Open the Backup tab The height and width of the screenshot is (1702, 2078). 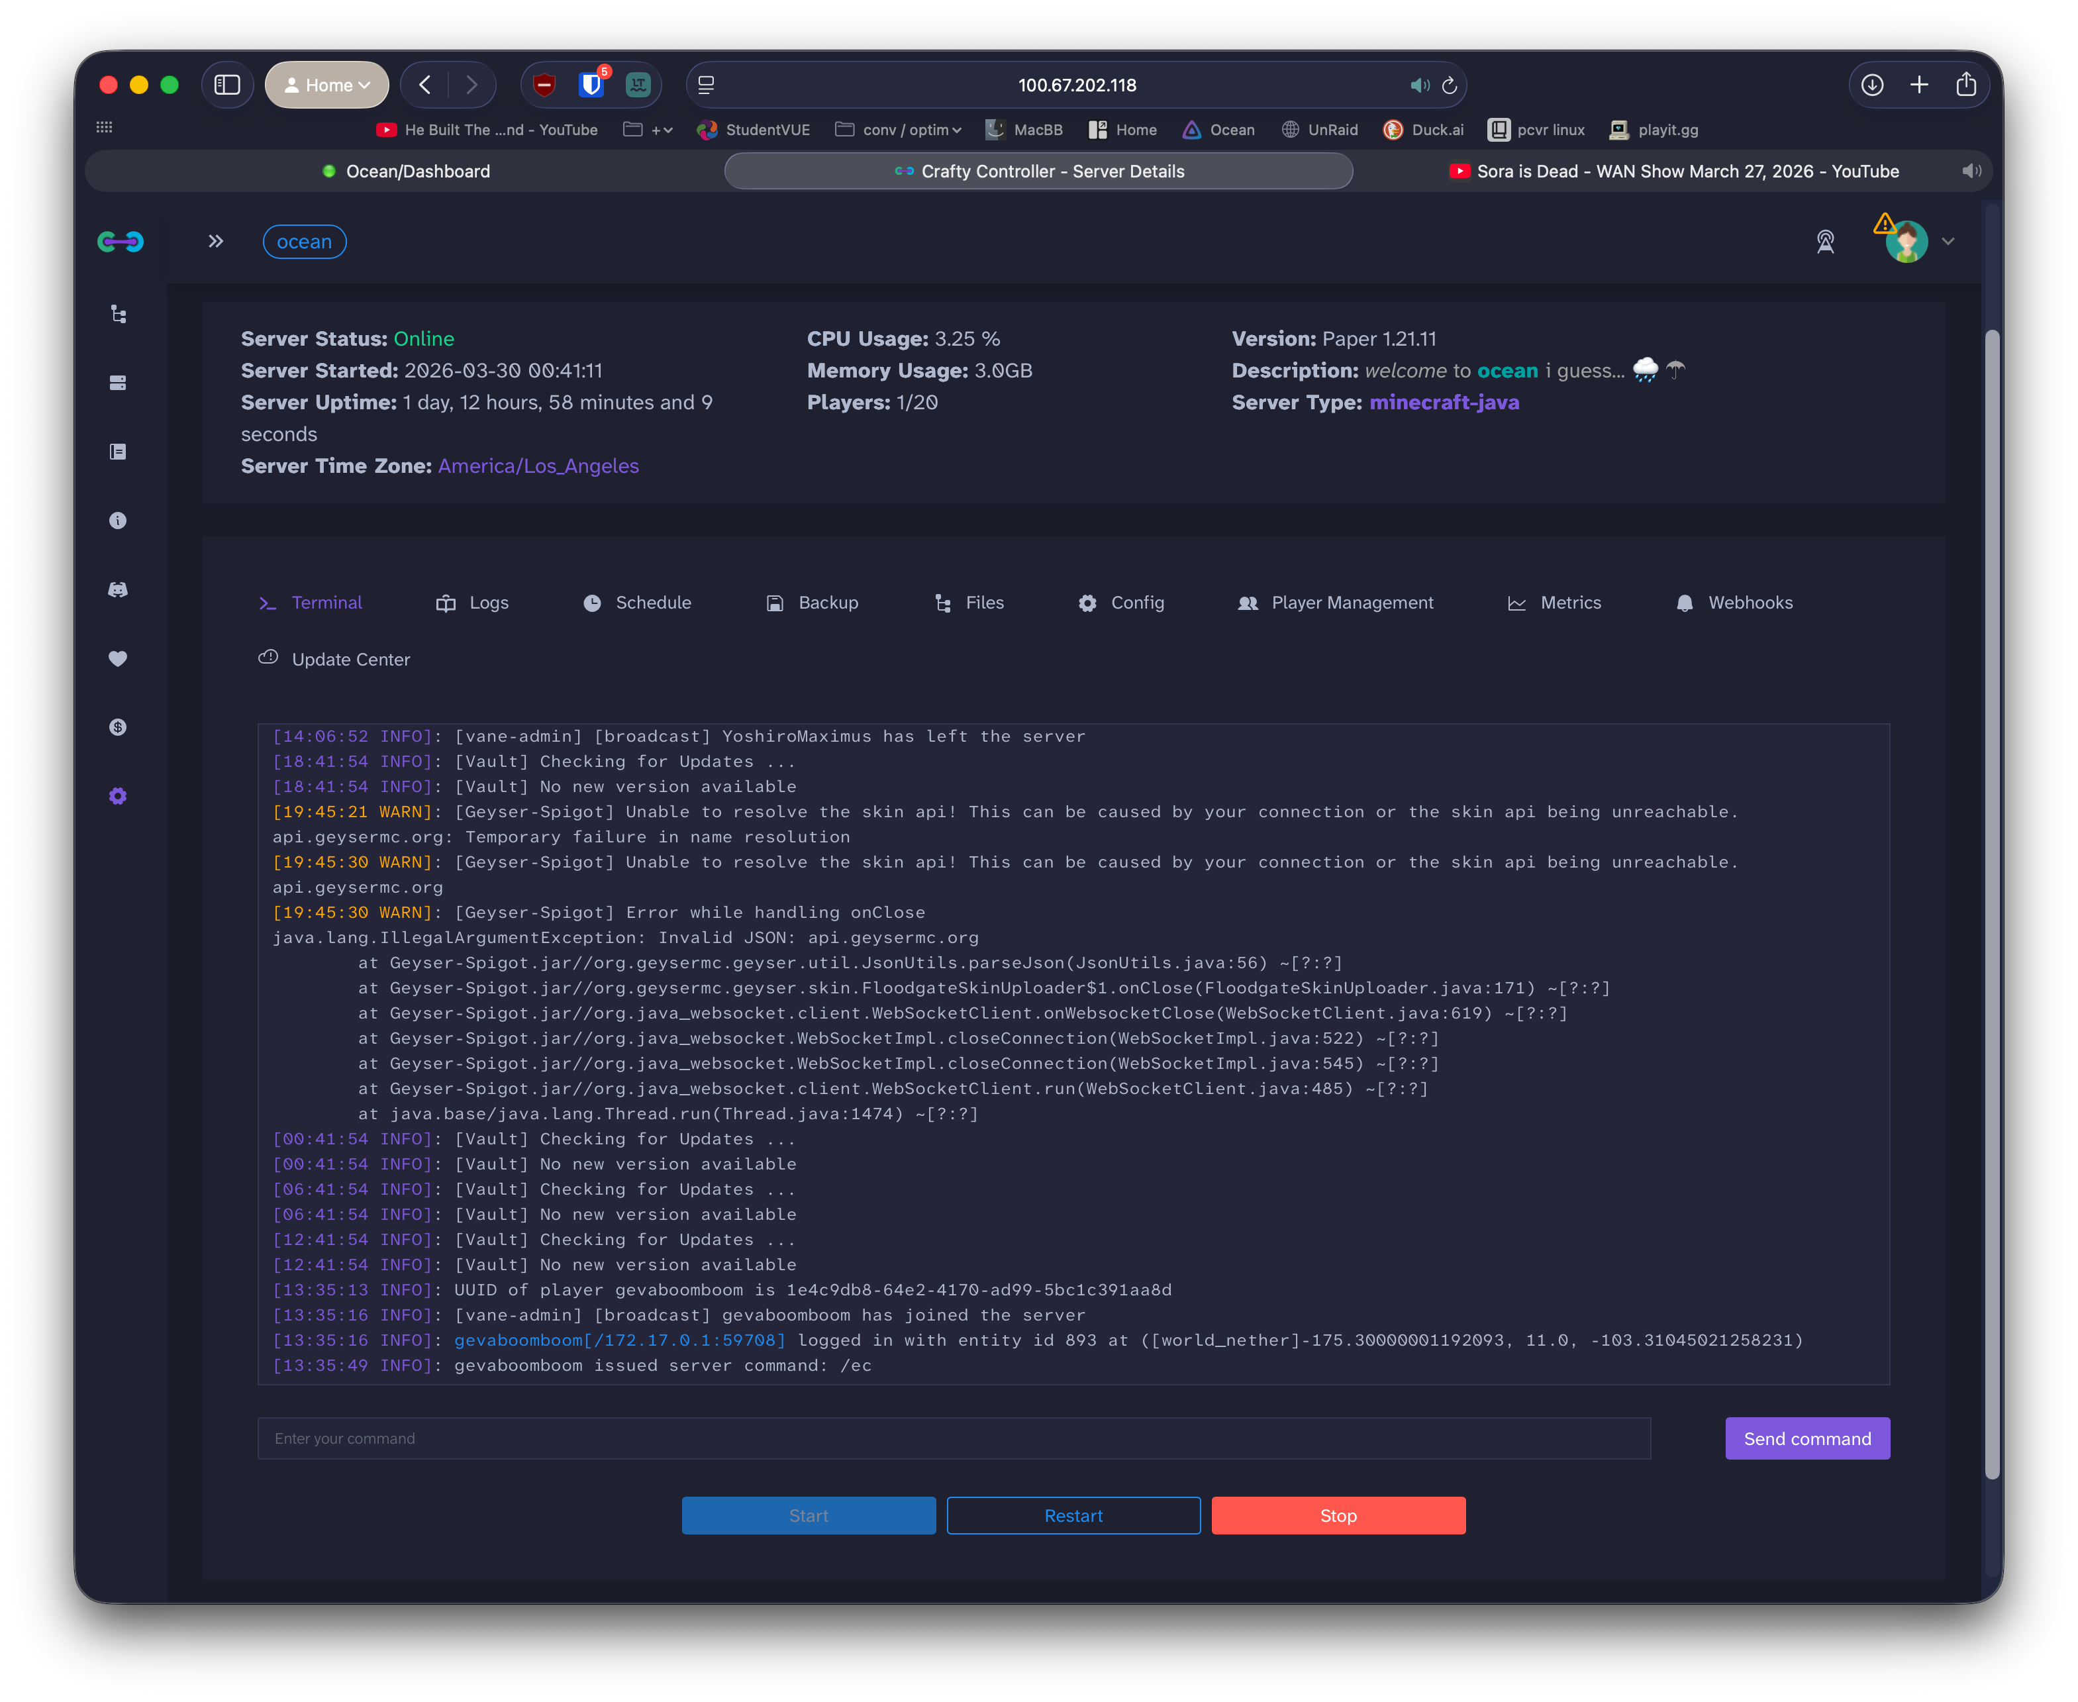pyautogui.click(x=812, y=603)
